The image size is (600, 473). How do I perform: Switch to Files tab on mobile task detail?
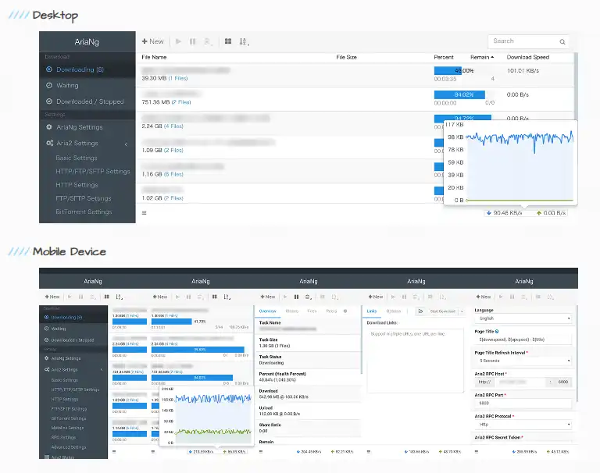(312, 311)
